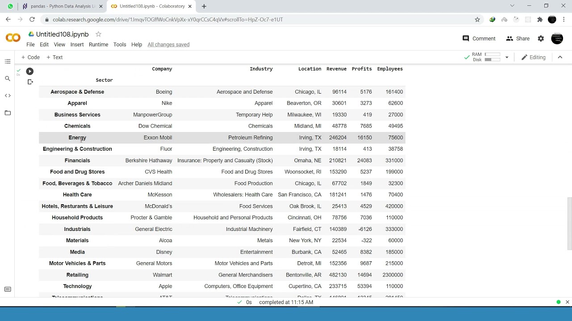Open the Editing mode dropdown
This screenshot has width=572, height=321.
(x=534, y=57)
